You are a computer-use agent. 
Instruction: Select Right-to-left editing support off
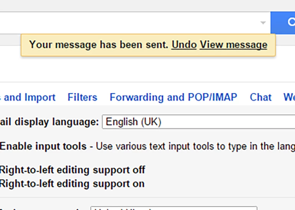[x=72, y=170]
